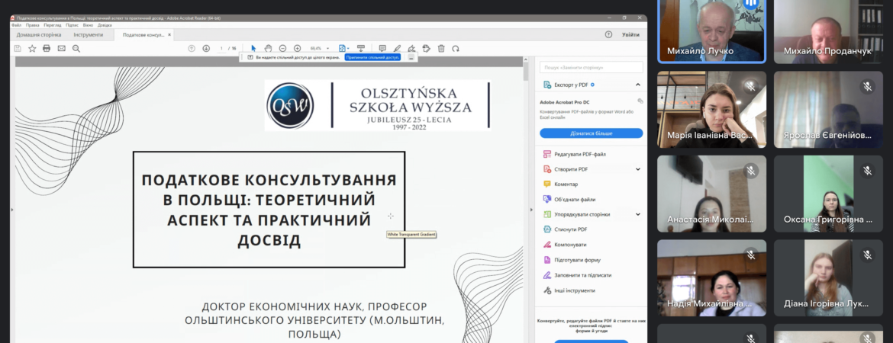Close the Податкове консул... document tab
The image size is (893, 343).
click(x=169, y=35)
